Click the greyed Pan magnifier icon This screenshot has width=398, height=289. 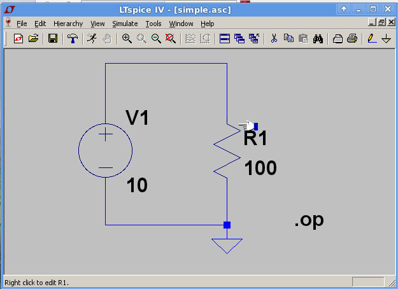(x=141, y=39)
